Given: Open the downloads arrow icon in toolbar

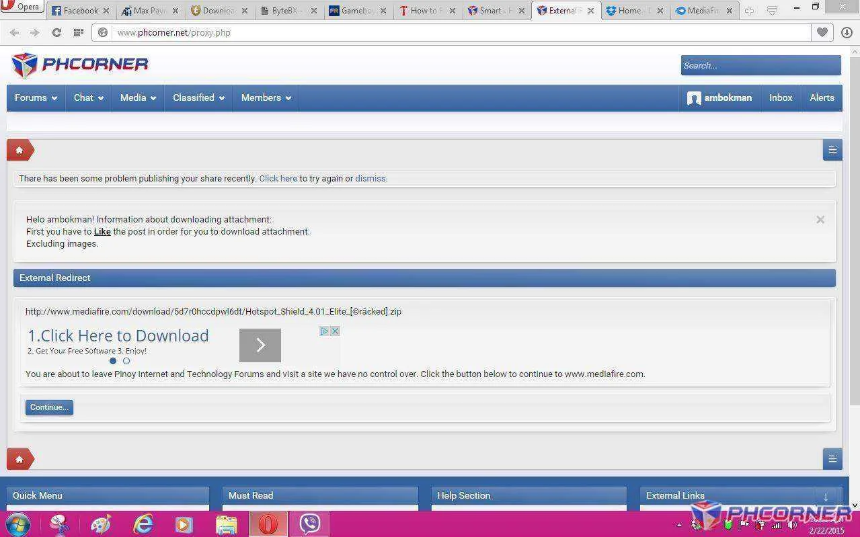Looking at the screenshot, I should click(846, 32).
